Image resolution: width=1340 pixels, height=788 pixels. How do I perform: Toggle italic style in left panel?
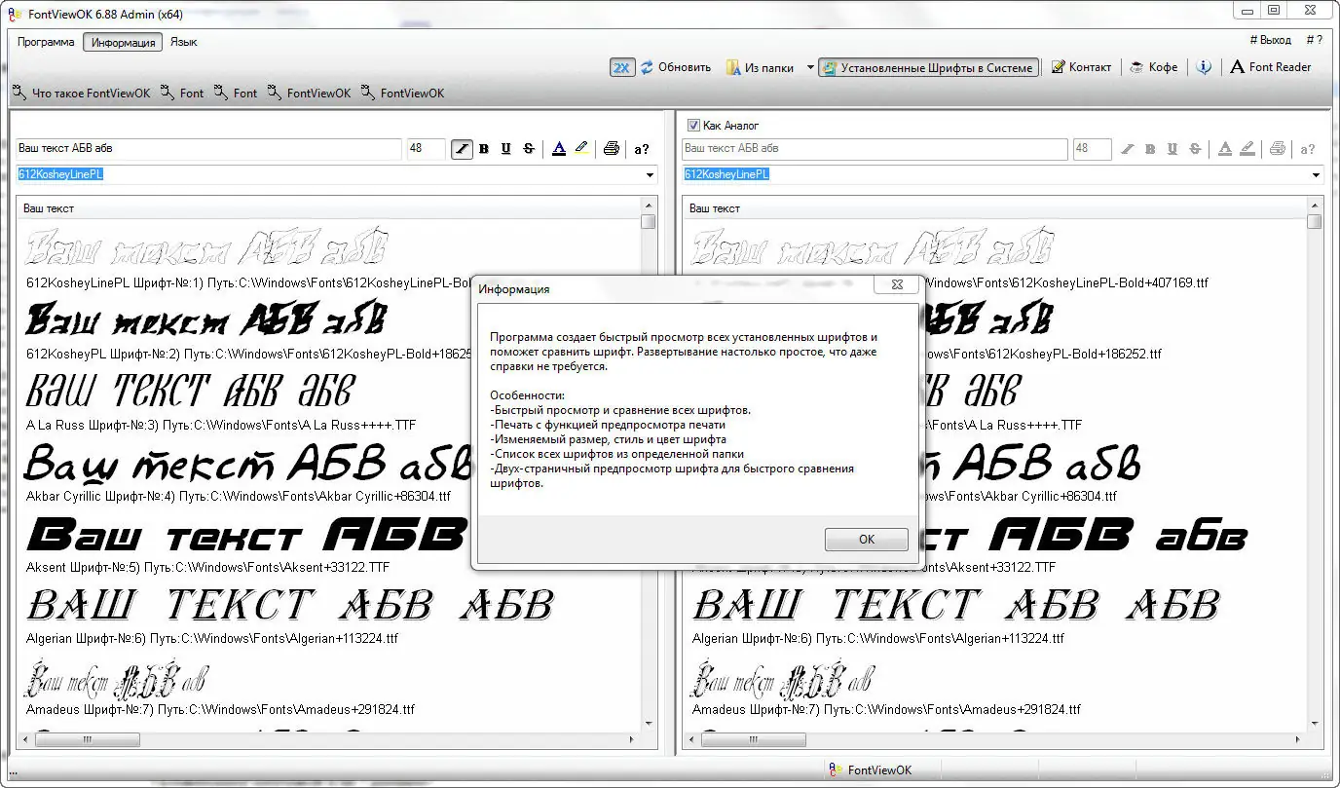(462, 149)
